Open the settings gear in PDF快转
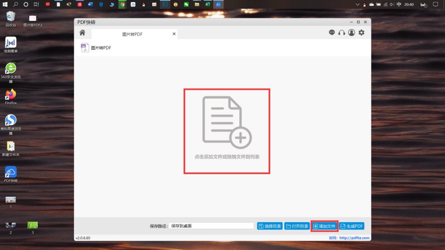 pos(361,33)
